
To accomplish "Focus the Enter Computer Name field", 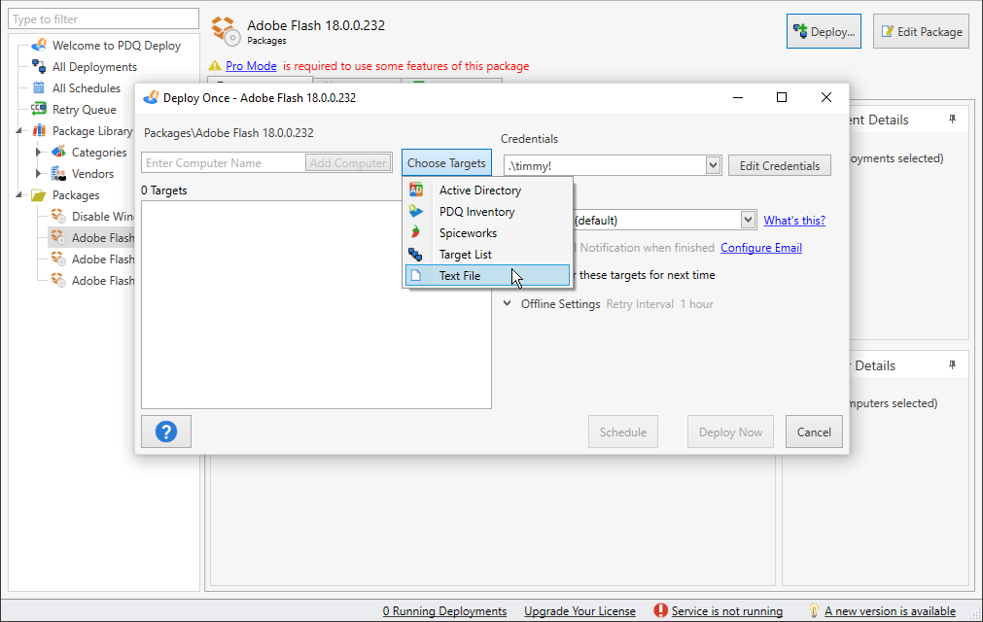I will pyautogui.click(x=224, y=163).
